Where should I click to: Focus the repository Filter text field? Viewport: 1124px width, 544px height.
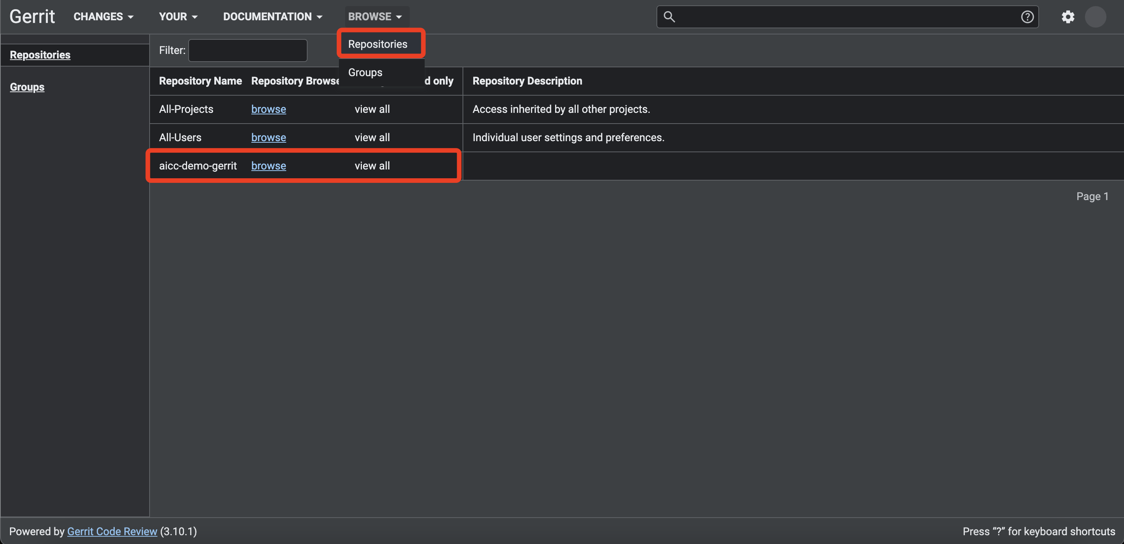[248, 50]
